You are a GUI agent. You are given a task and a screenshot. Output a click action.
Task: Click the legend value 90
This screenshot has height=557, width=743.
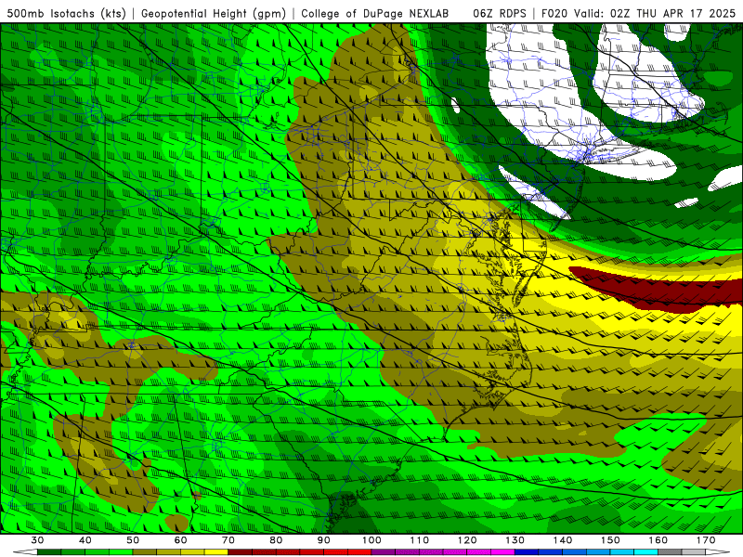point(323,540)
